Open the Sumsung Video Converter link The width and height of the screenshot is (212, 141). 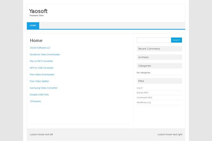[43, 88]
